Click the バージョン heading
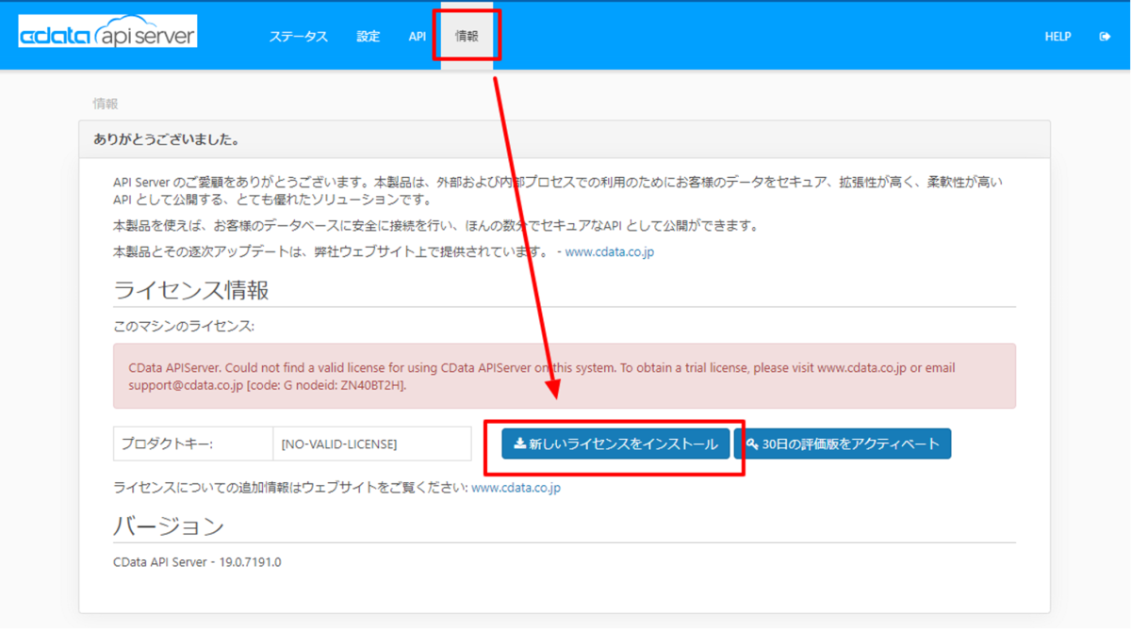Image resolution: width=1131 pixels, height=629 pixels. click(x=169, y=525)
